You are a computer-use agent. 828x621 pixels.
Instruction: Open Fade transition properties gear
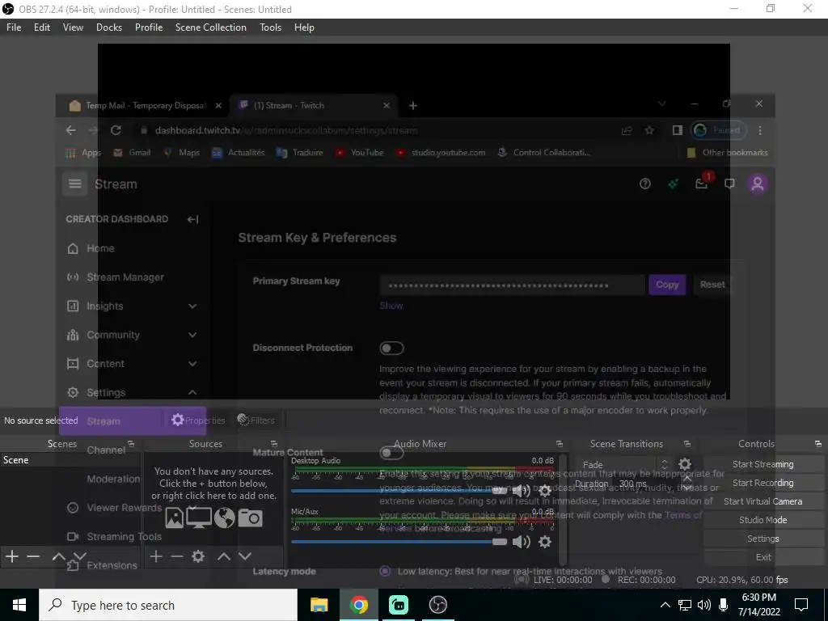pyautogui.click(x=685, y=464)
